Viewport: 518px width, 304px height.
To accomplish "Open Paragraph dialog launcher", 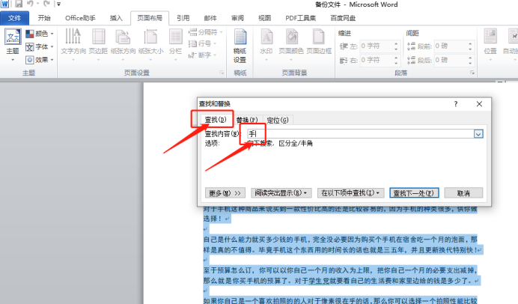I will point(472,73).
